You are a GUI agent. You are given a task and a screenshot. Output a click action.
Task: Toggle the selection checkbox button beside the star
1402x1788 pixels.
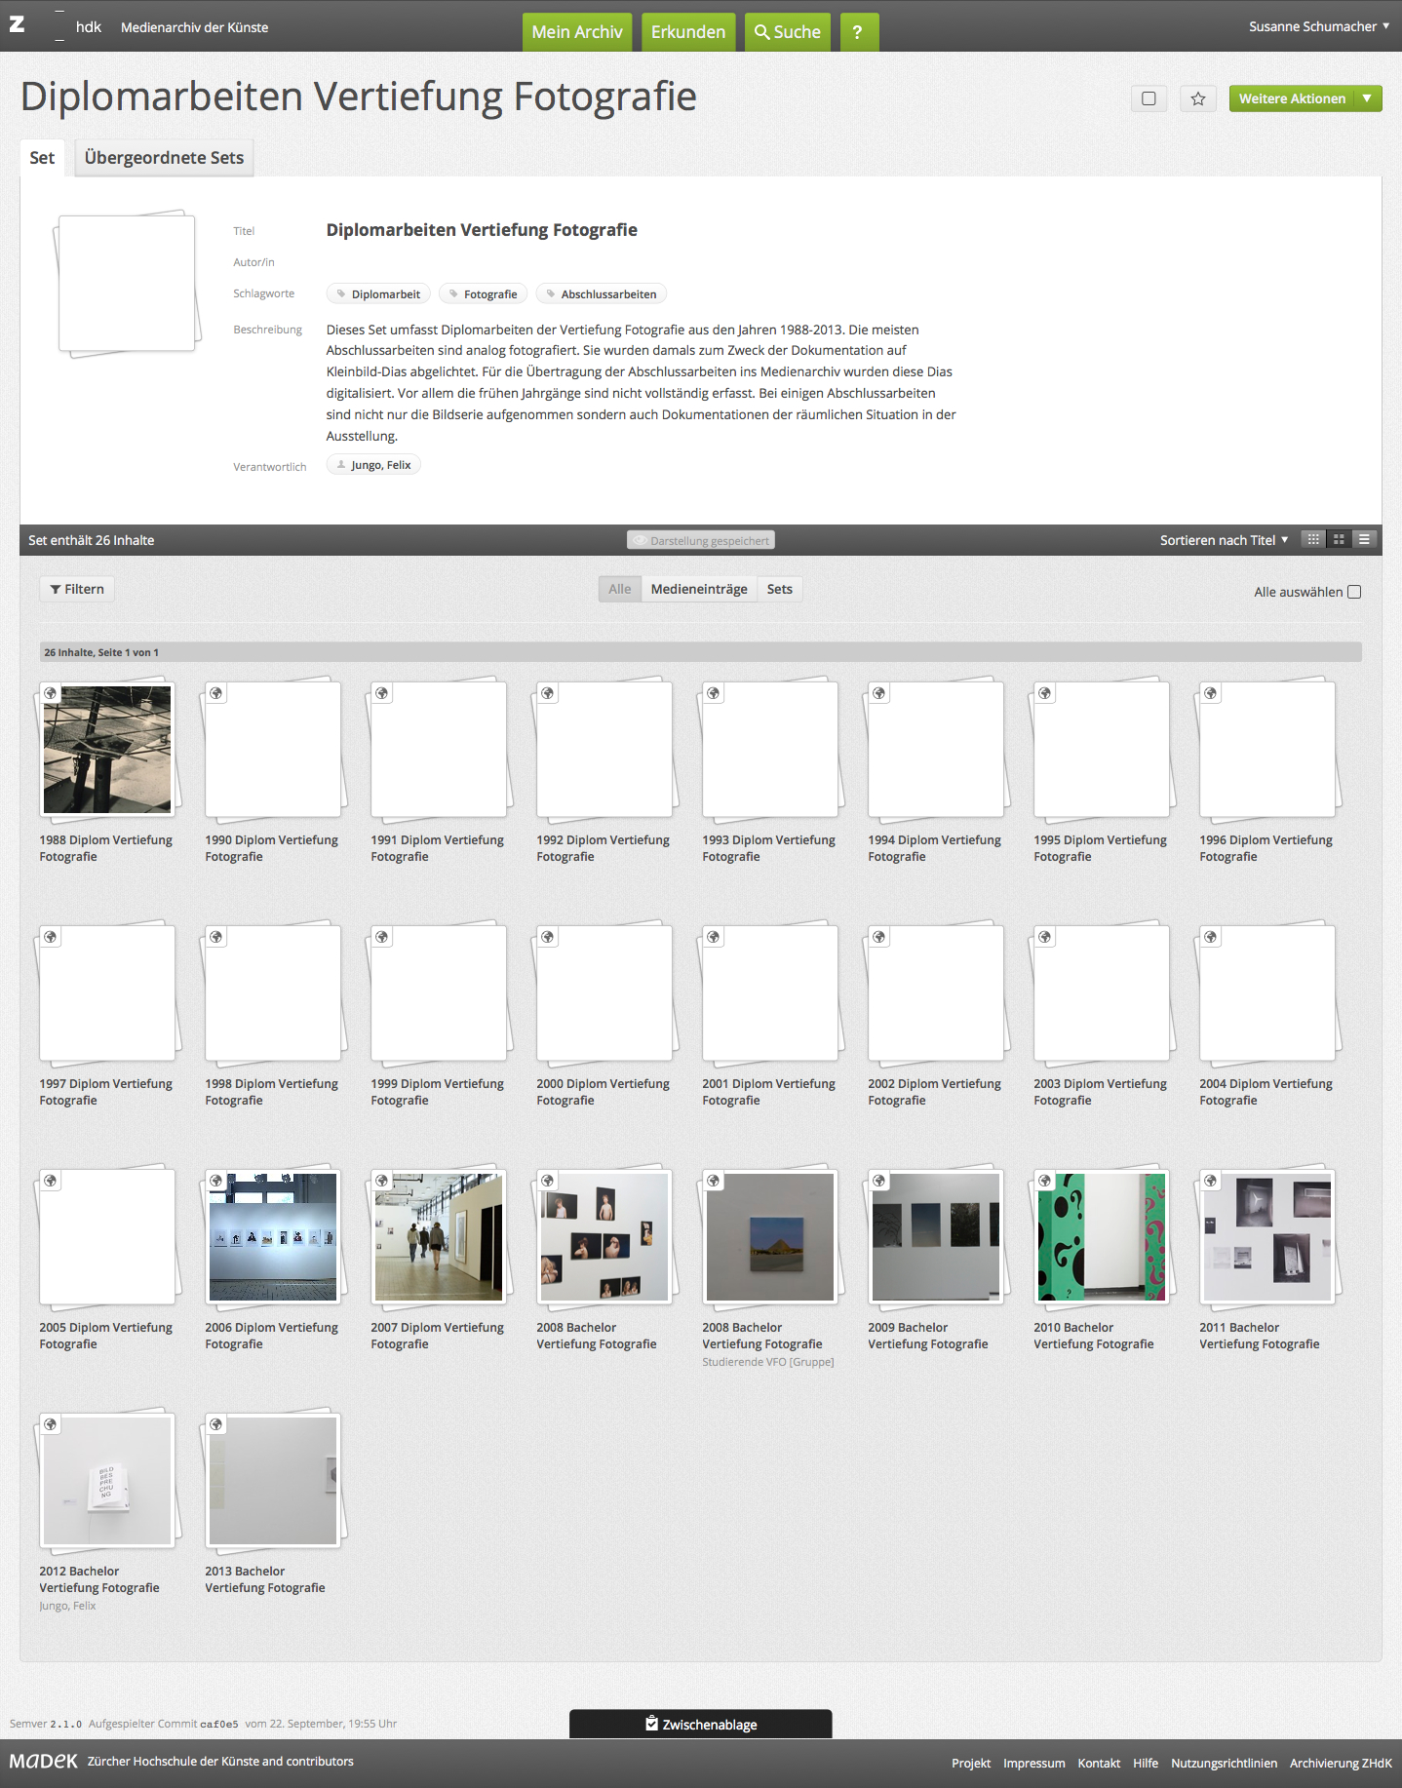tap(1149, 98)
